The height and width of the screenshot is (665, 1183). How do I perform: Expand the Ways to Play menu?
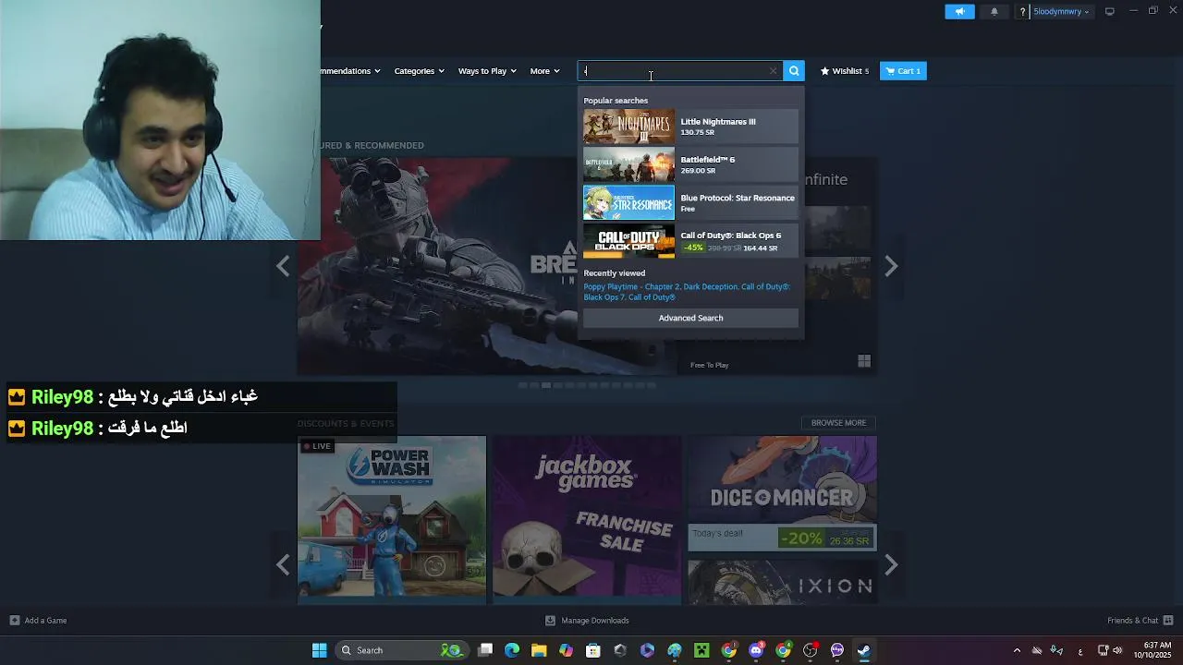(487, 71)
